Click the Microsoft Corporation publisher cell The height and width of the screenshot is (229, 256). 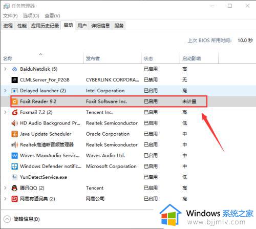111,166
